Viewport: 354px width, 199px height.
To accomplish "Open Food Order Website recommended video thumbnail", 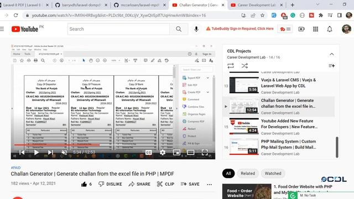I will [247, 191].
